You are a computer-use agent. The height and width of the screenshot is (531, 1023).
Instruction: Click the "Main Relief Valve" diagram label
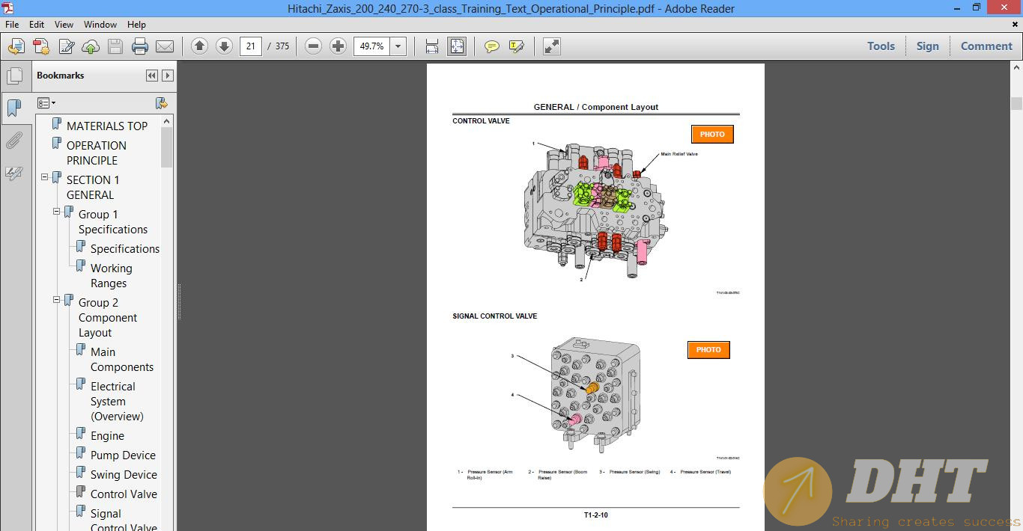coord(679,154)
